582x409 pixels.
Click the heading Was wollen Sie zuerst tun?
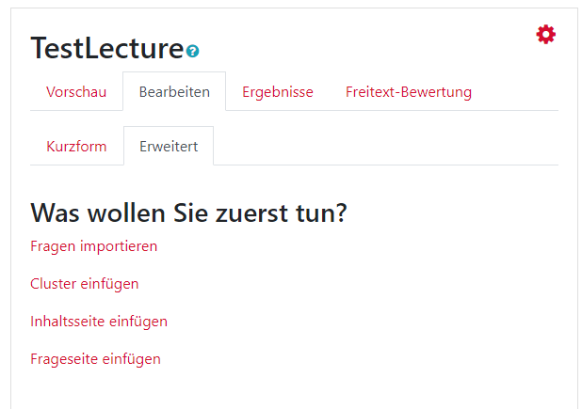pos(188,212)
